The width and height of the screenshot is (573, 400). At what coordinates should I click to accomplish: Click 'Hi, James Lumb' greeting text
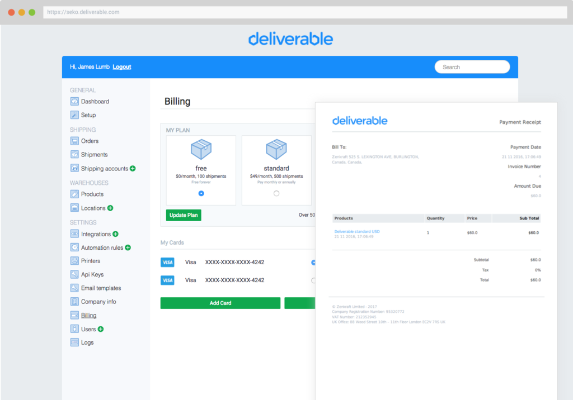click(90, 67)
